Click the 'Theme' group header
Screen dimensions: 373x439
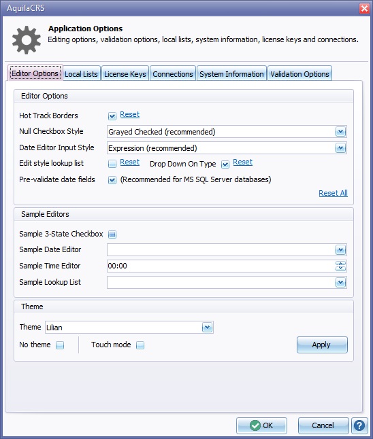click(184, 306)
